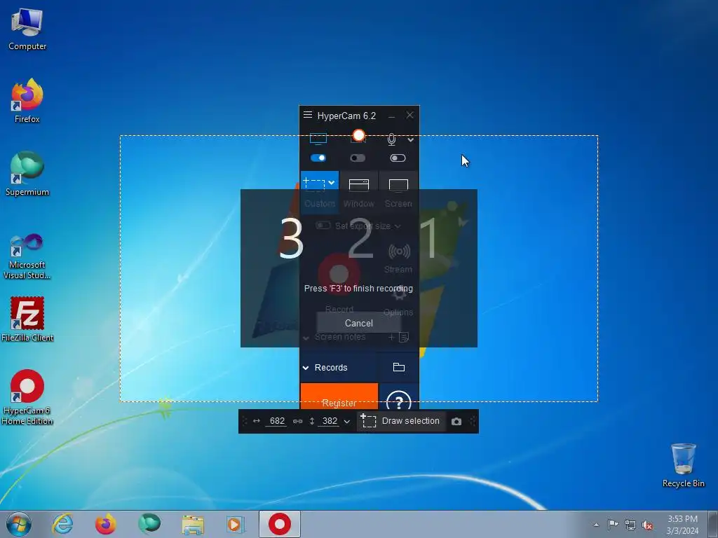The image size is (718, 538).
Task: Click the screen capture monitor icon
Action: (318, 139)
